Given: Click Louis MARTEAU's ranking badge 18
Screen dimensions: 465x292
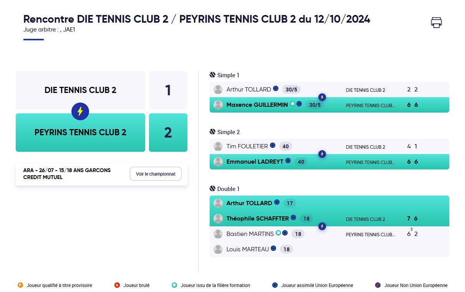Looking at the screenshot, I should pos(286,249).
